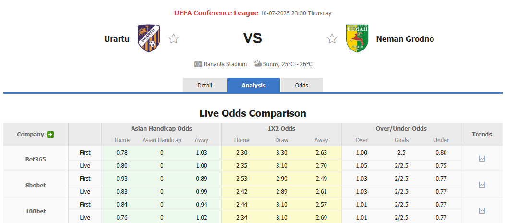Screen dimensions: 505x223
Task: Click the Banants Stadium icon
Action: (198, 64)
